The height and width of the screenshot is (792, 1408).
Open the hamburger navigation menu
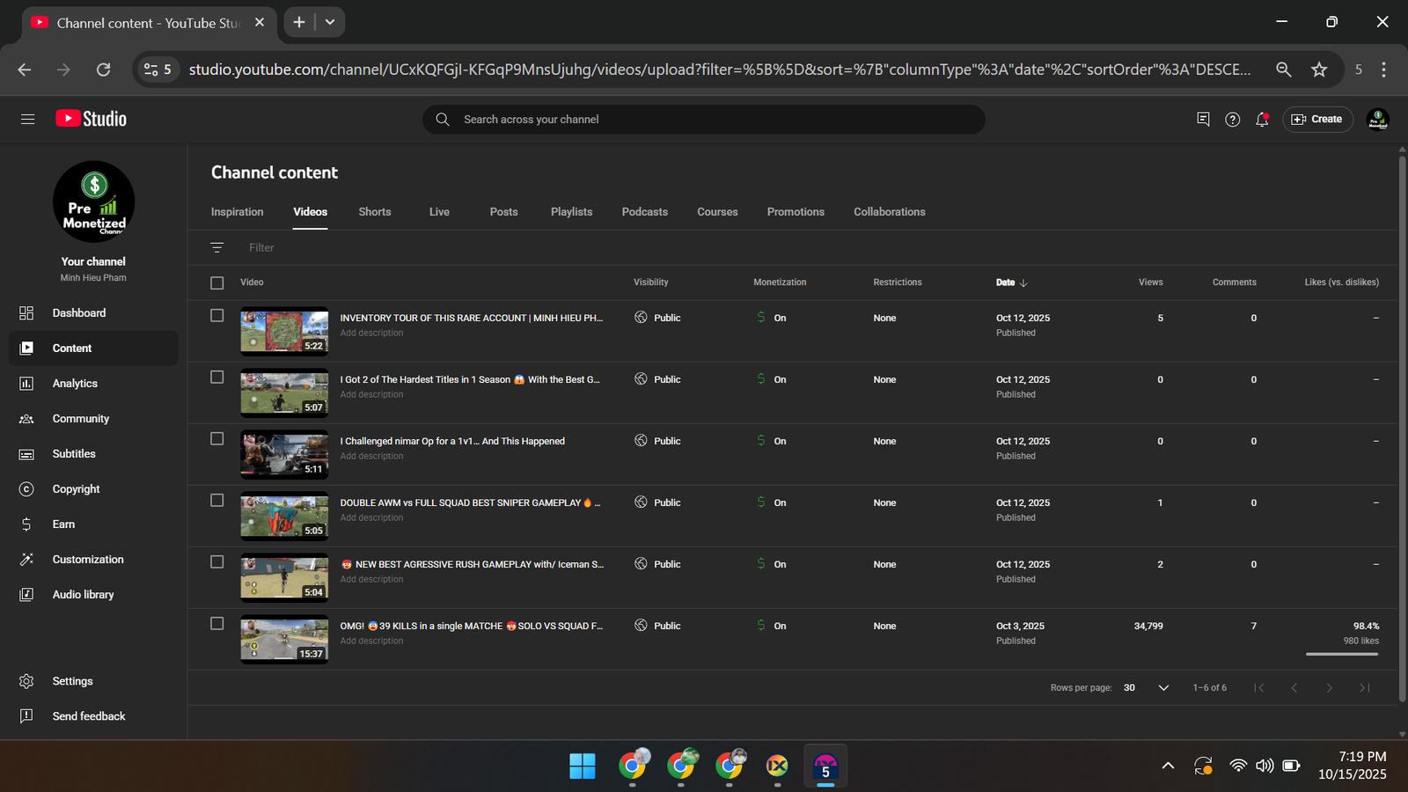click(x=27, y=119)
